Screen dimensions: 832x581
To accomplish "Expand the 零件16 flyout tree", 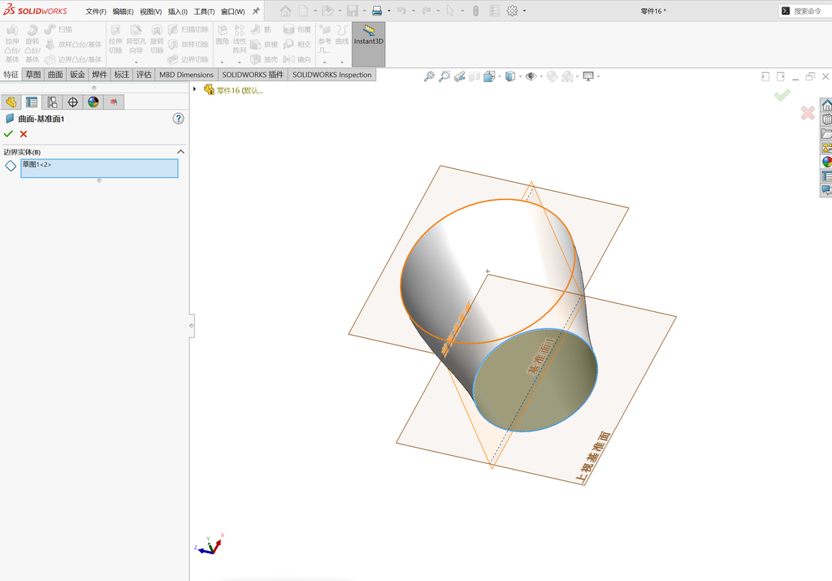I will pyautogui.click(x=195, y=89).
